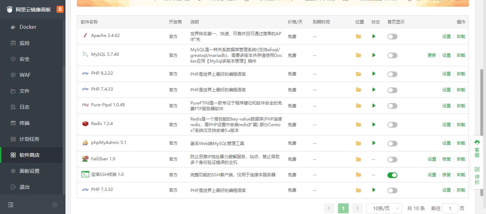Toggle homepage display for Apache 2.4.62
The height and width of the screenshot is (214, 486).
point(392,37)
